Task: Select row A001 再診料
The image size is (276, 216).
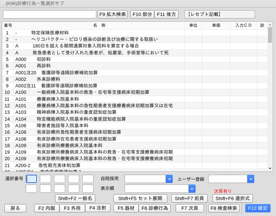Action: 99,66
